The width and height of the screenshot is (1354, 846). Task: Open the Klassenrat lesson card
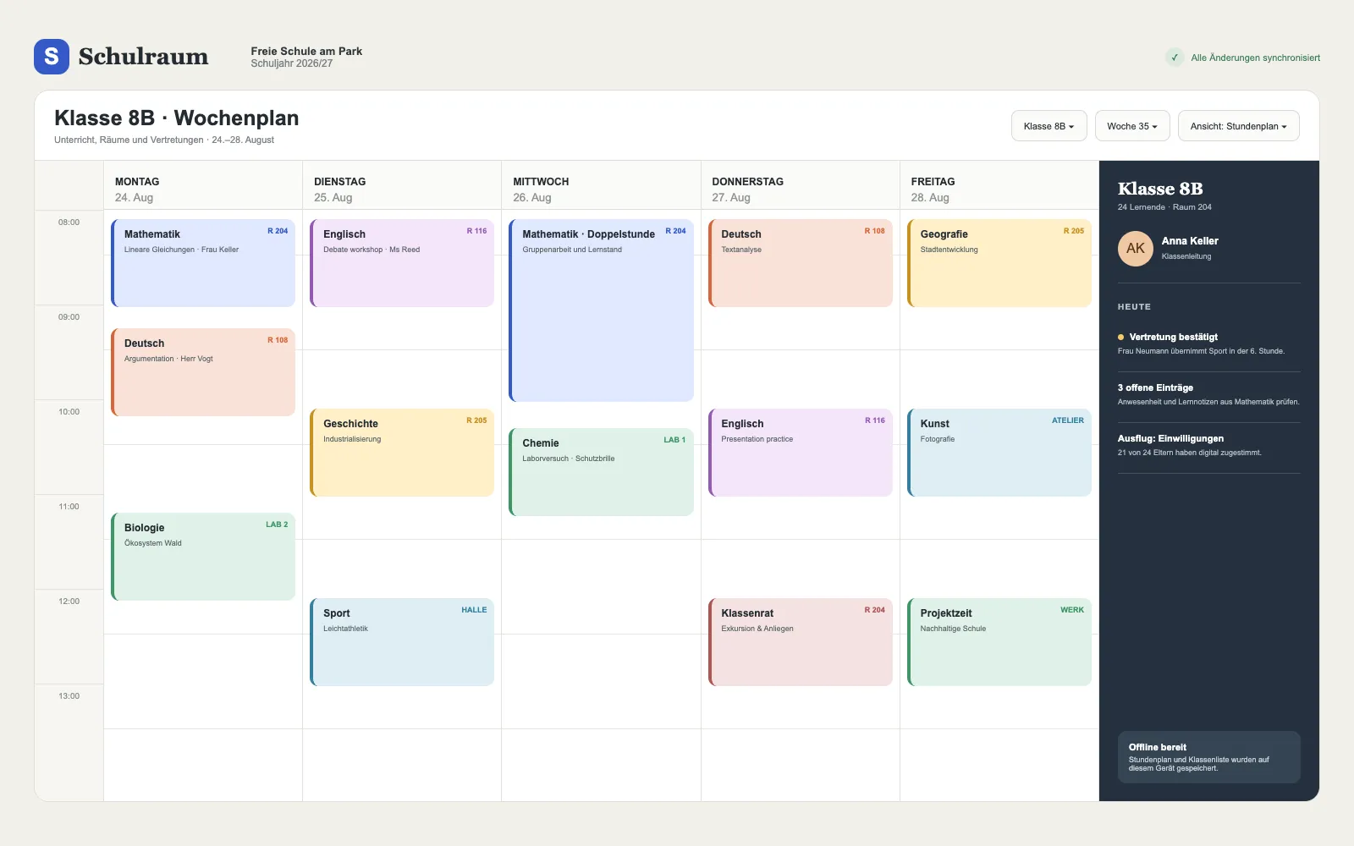click(801, 642)
